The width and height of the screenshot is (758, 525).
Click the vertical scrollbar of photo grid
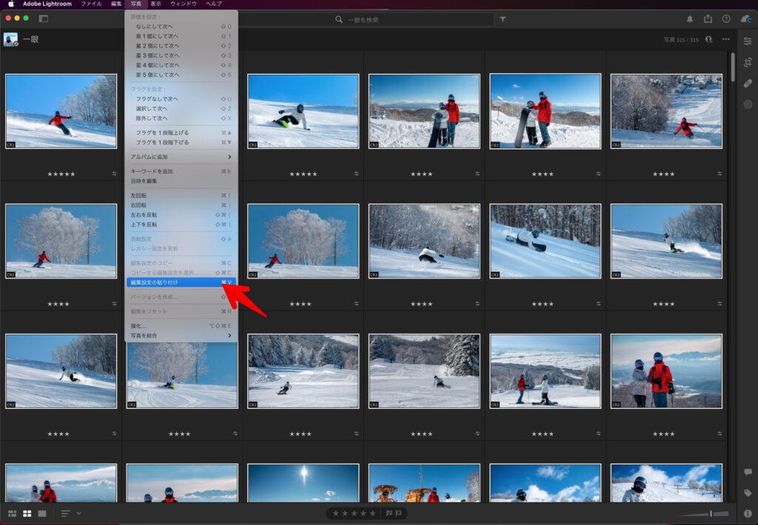click(733, 67)
